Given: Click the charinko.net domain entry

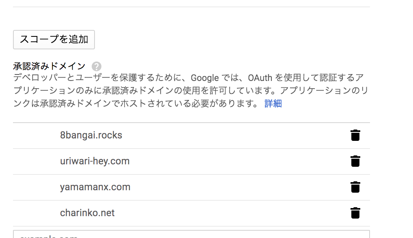Looking at the screenshot, I should 87,213.
